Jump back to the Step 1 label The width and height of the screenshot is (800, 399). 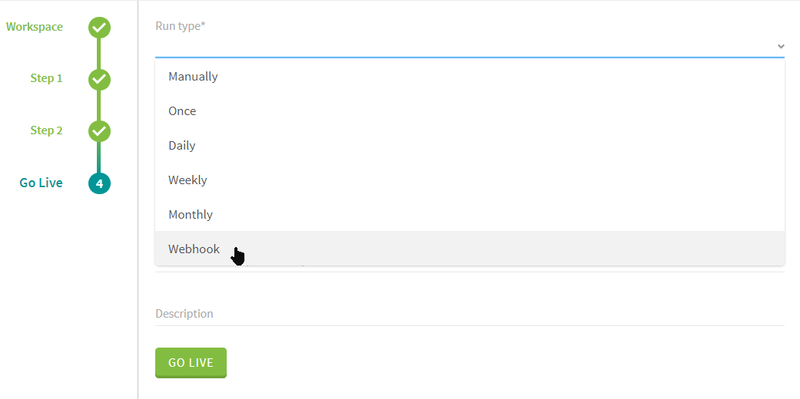pyautogui.click(x=47, y=78)
